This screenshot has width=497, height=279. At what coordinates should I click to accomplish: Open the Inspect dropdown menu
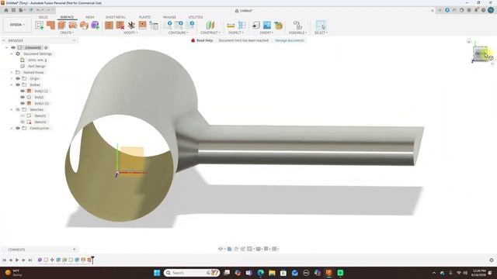tap(236, 33)
